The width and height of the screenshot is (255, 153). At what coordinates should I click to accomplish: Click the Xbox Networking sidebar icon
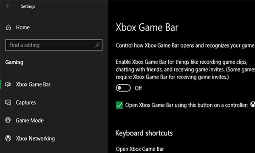click(x=8, y=139)
